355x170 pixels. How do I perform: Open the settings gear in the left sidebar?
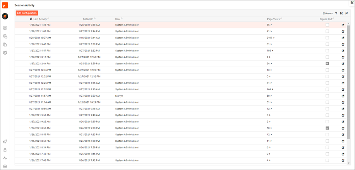[x=5, y=166]
